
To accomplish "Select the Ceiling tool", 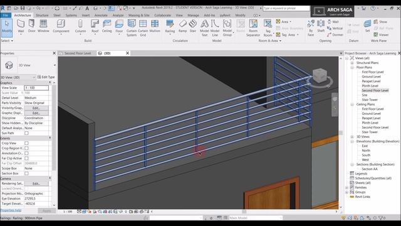I will [107, 26].
